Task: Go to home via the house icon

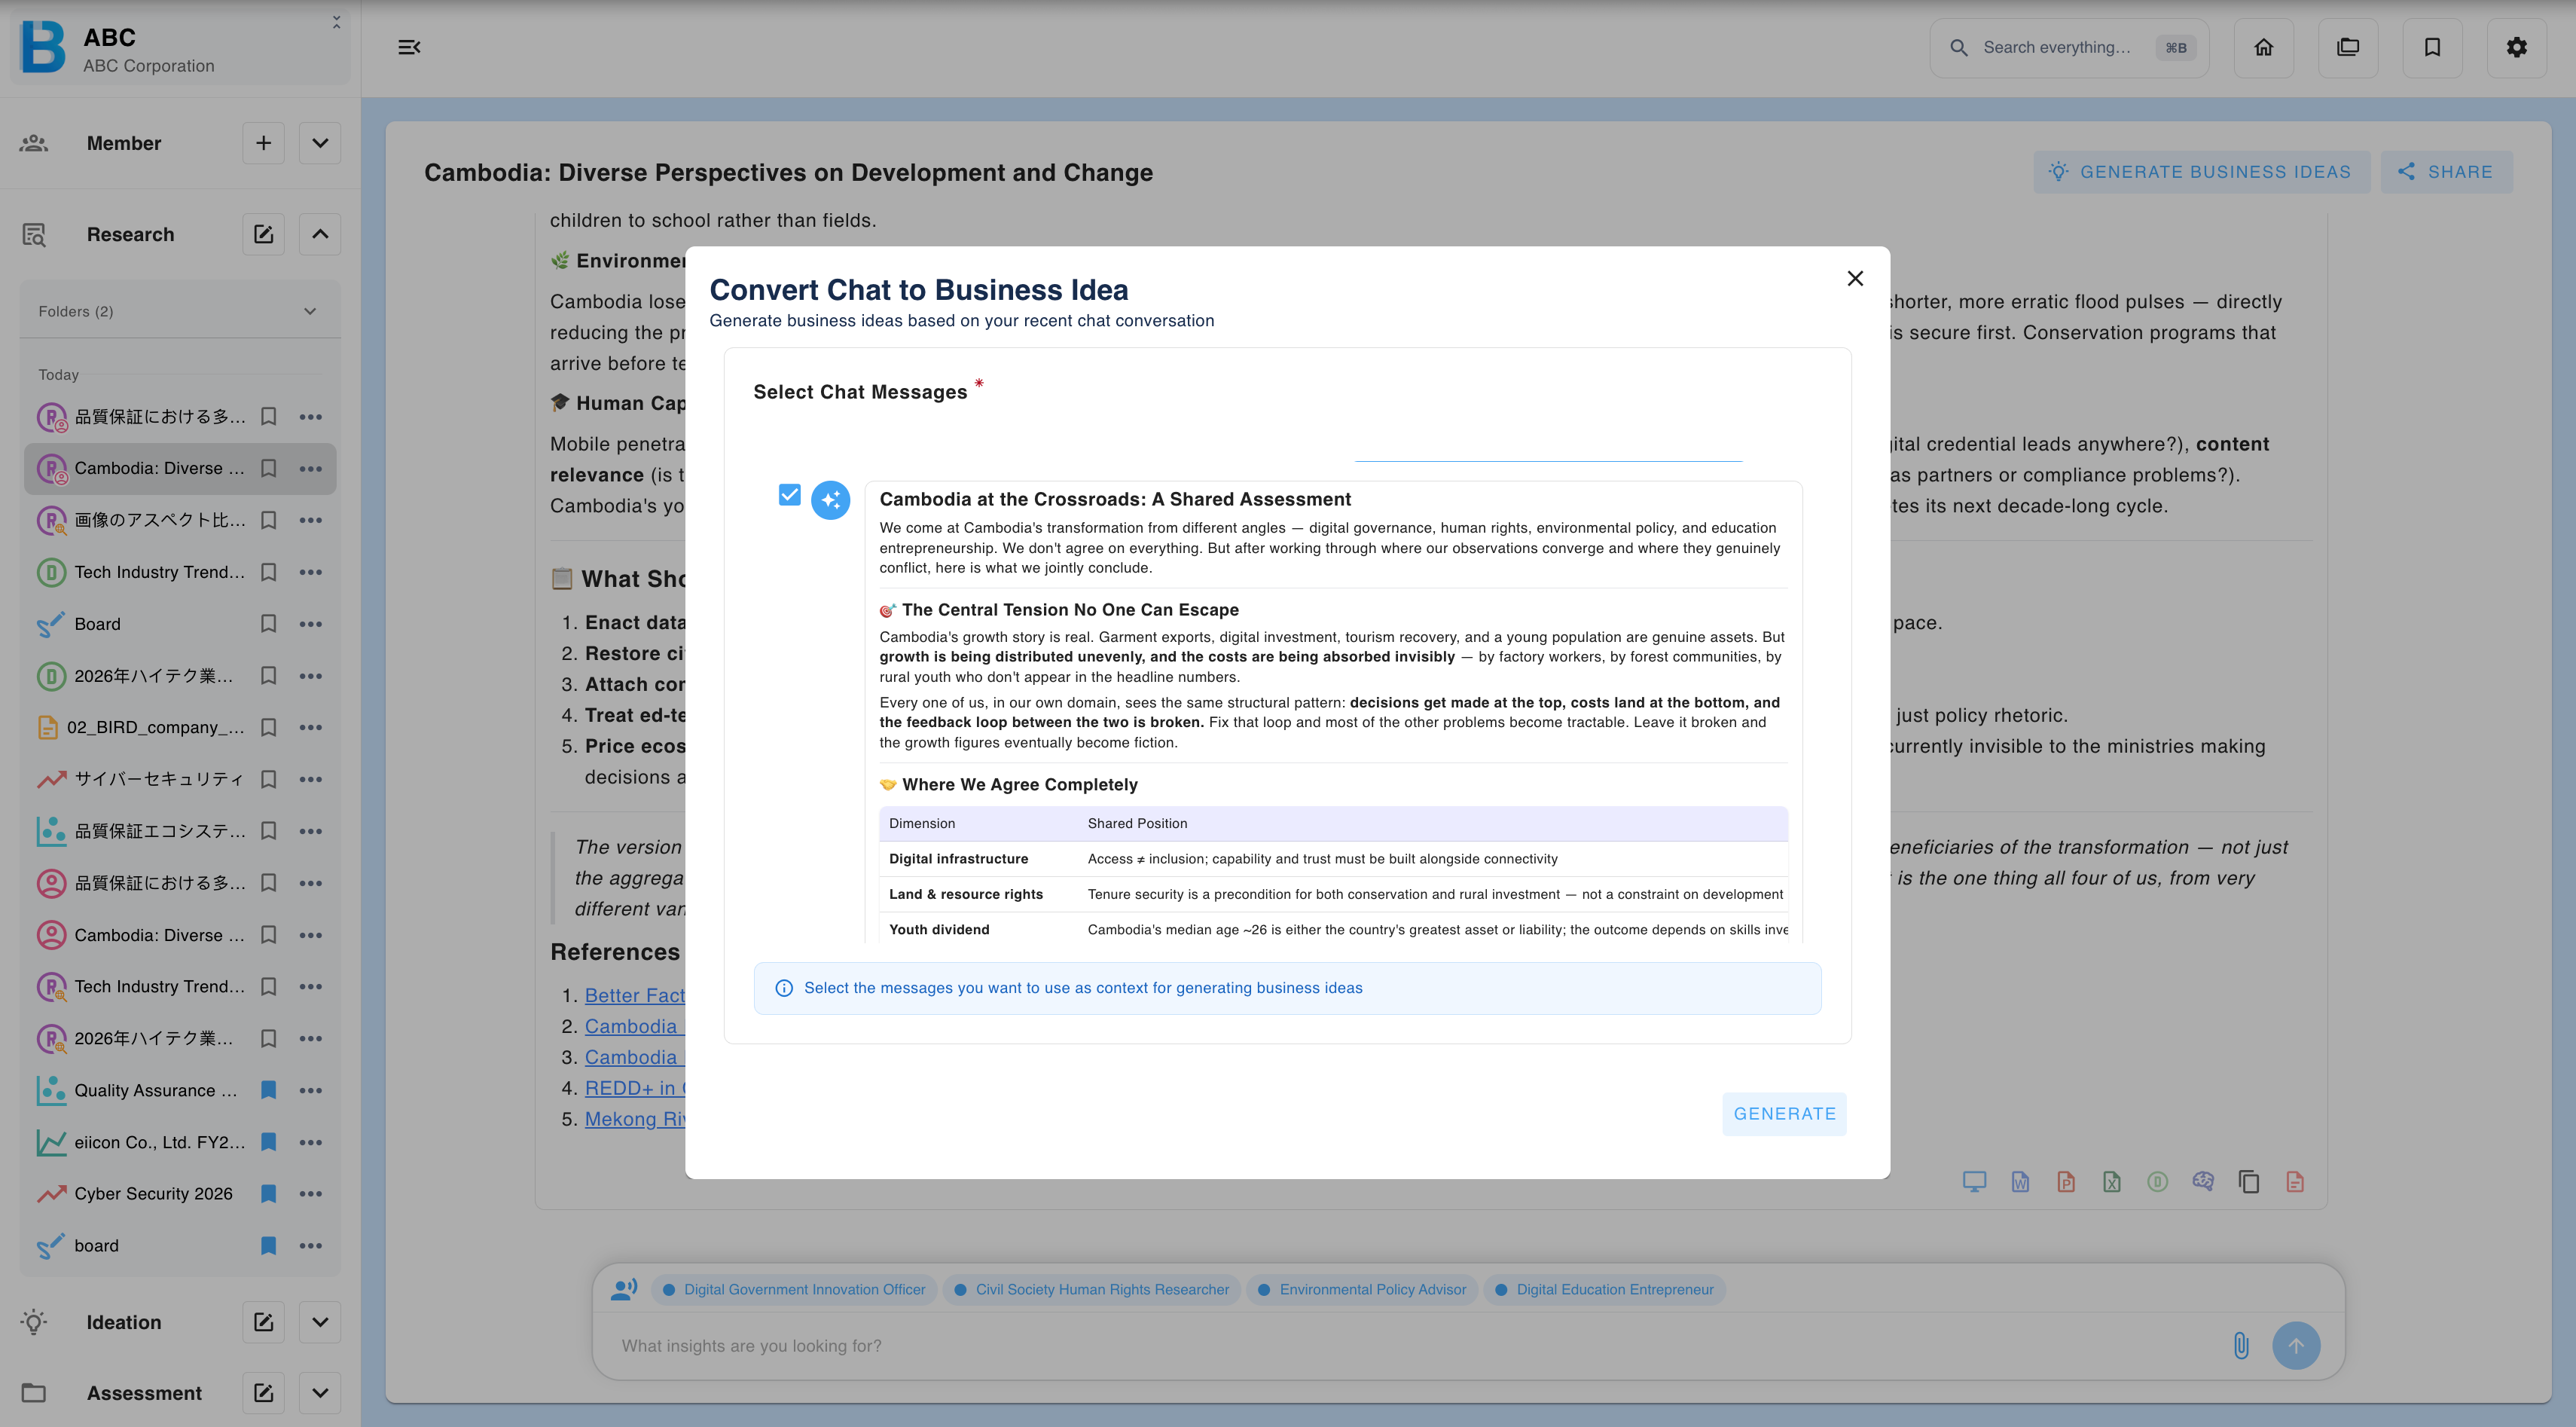Action: coord(2264,47)
